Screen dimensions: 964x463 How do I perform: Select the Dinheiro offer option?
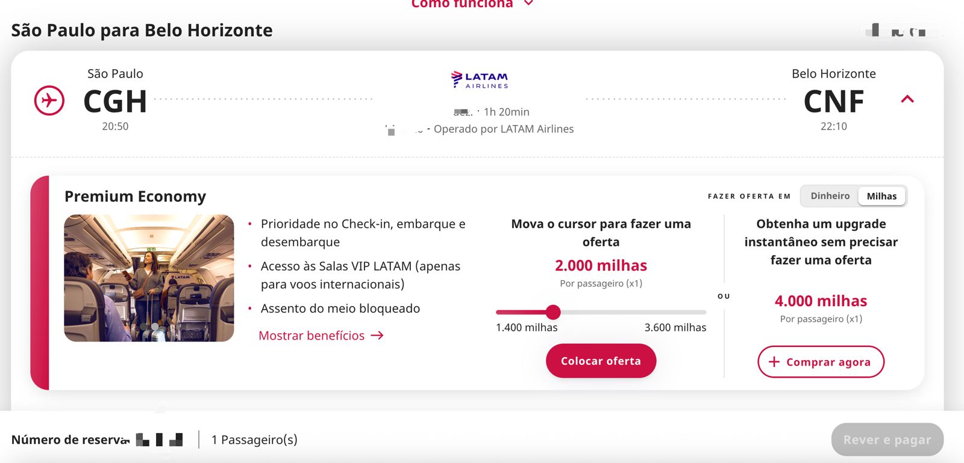click(830, 196)
